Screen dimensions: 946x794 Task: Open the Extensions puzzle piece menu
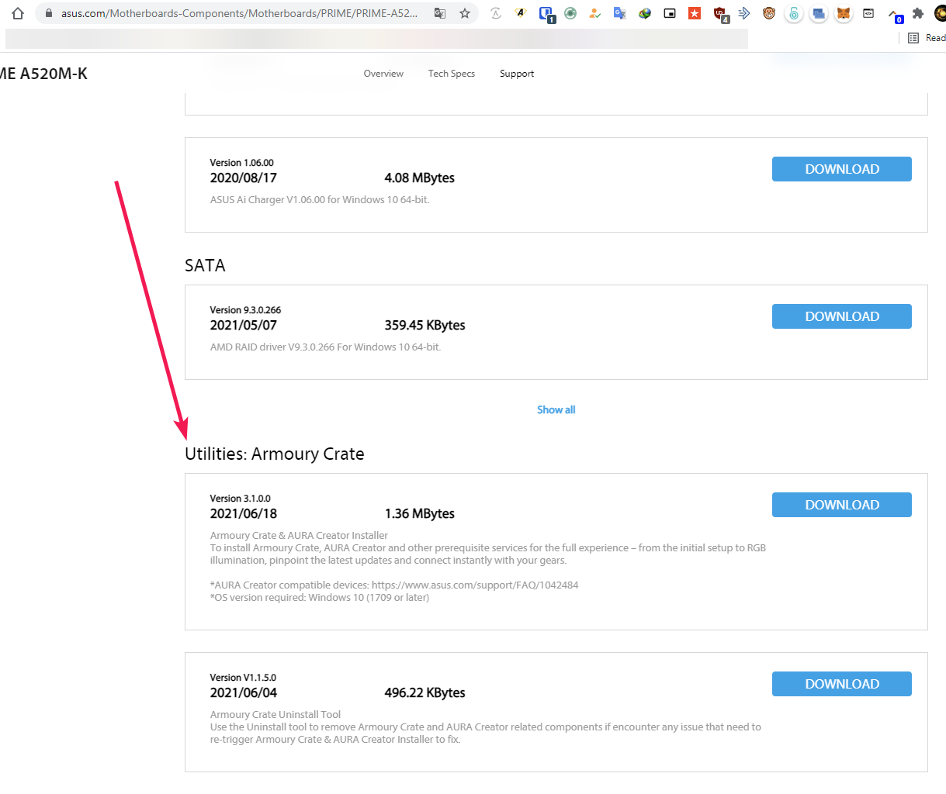pos(918,13)
